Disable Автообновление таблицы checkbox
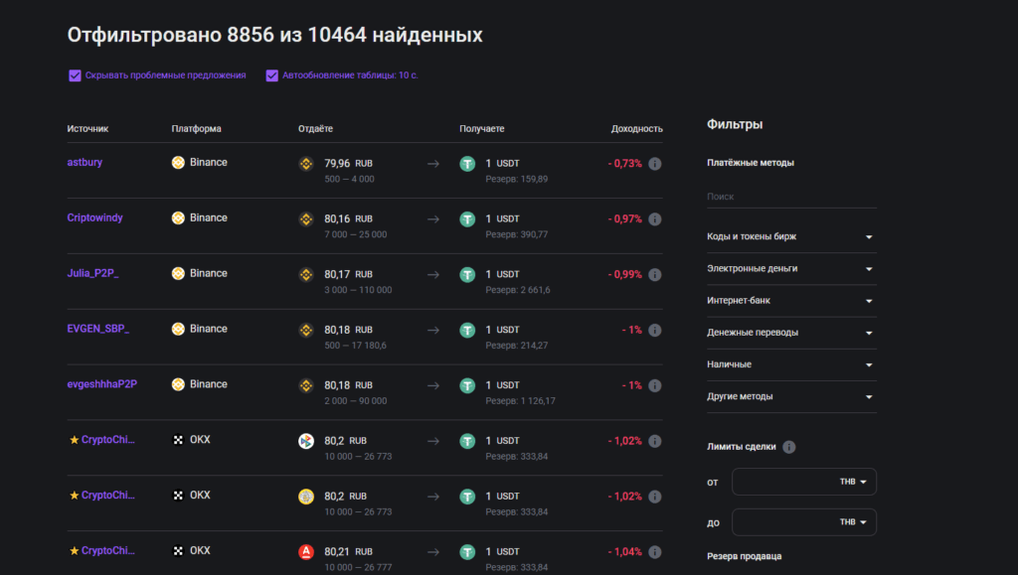The width and height of the screenshot is (1018, 575). pos(271,75)
